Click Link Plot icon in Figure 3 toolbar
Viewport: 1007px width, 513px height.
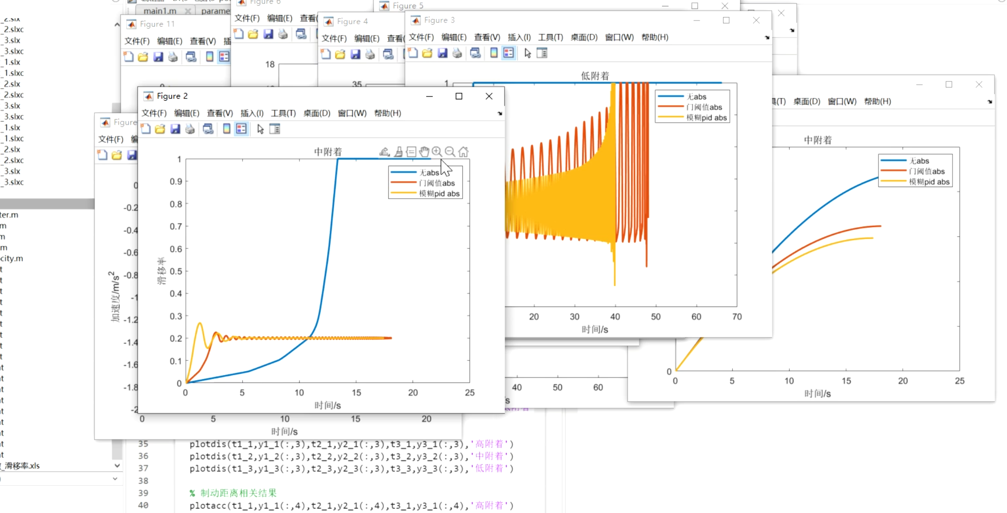point(475,53)
